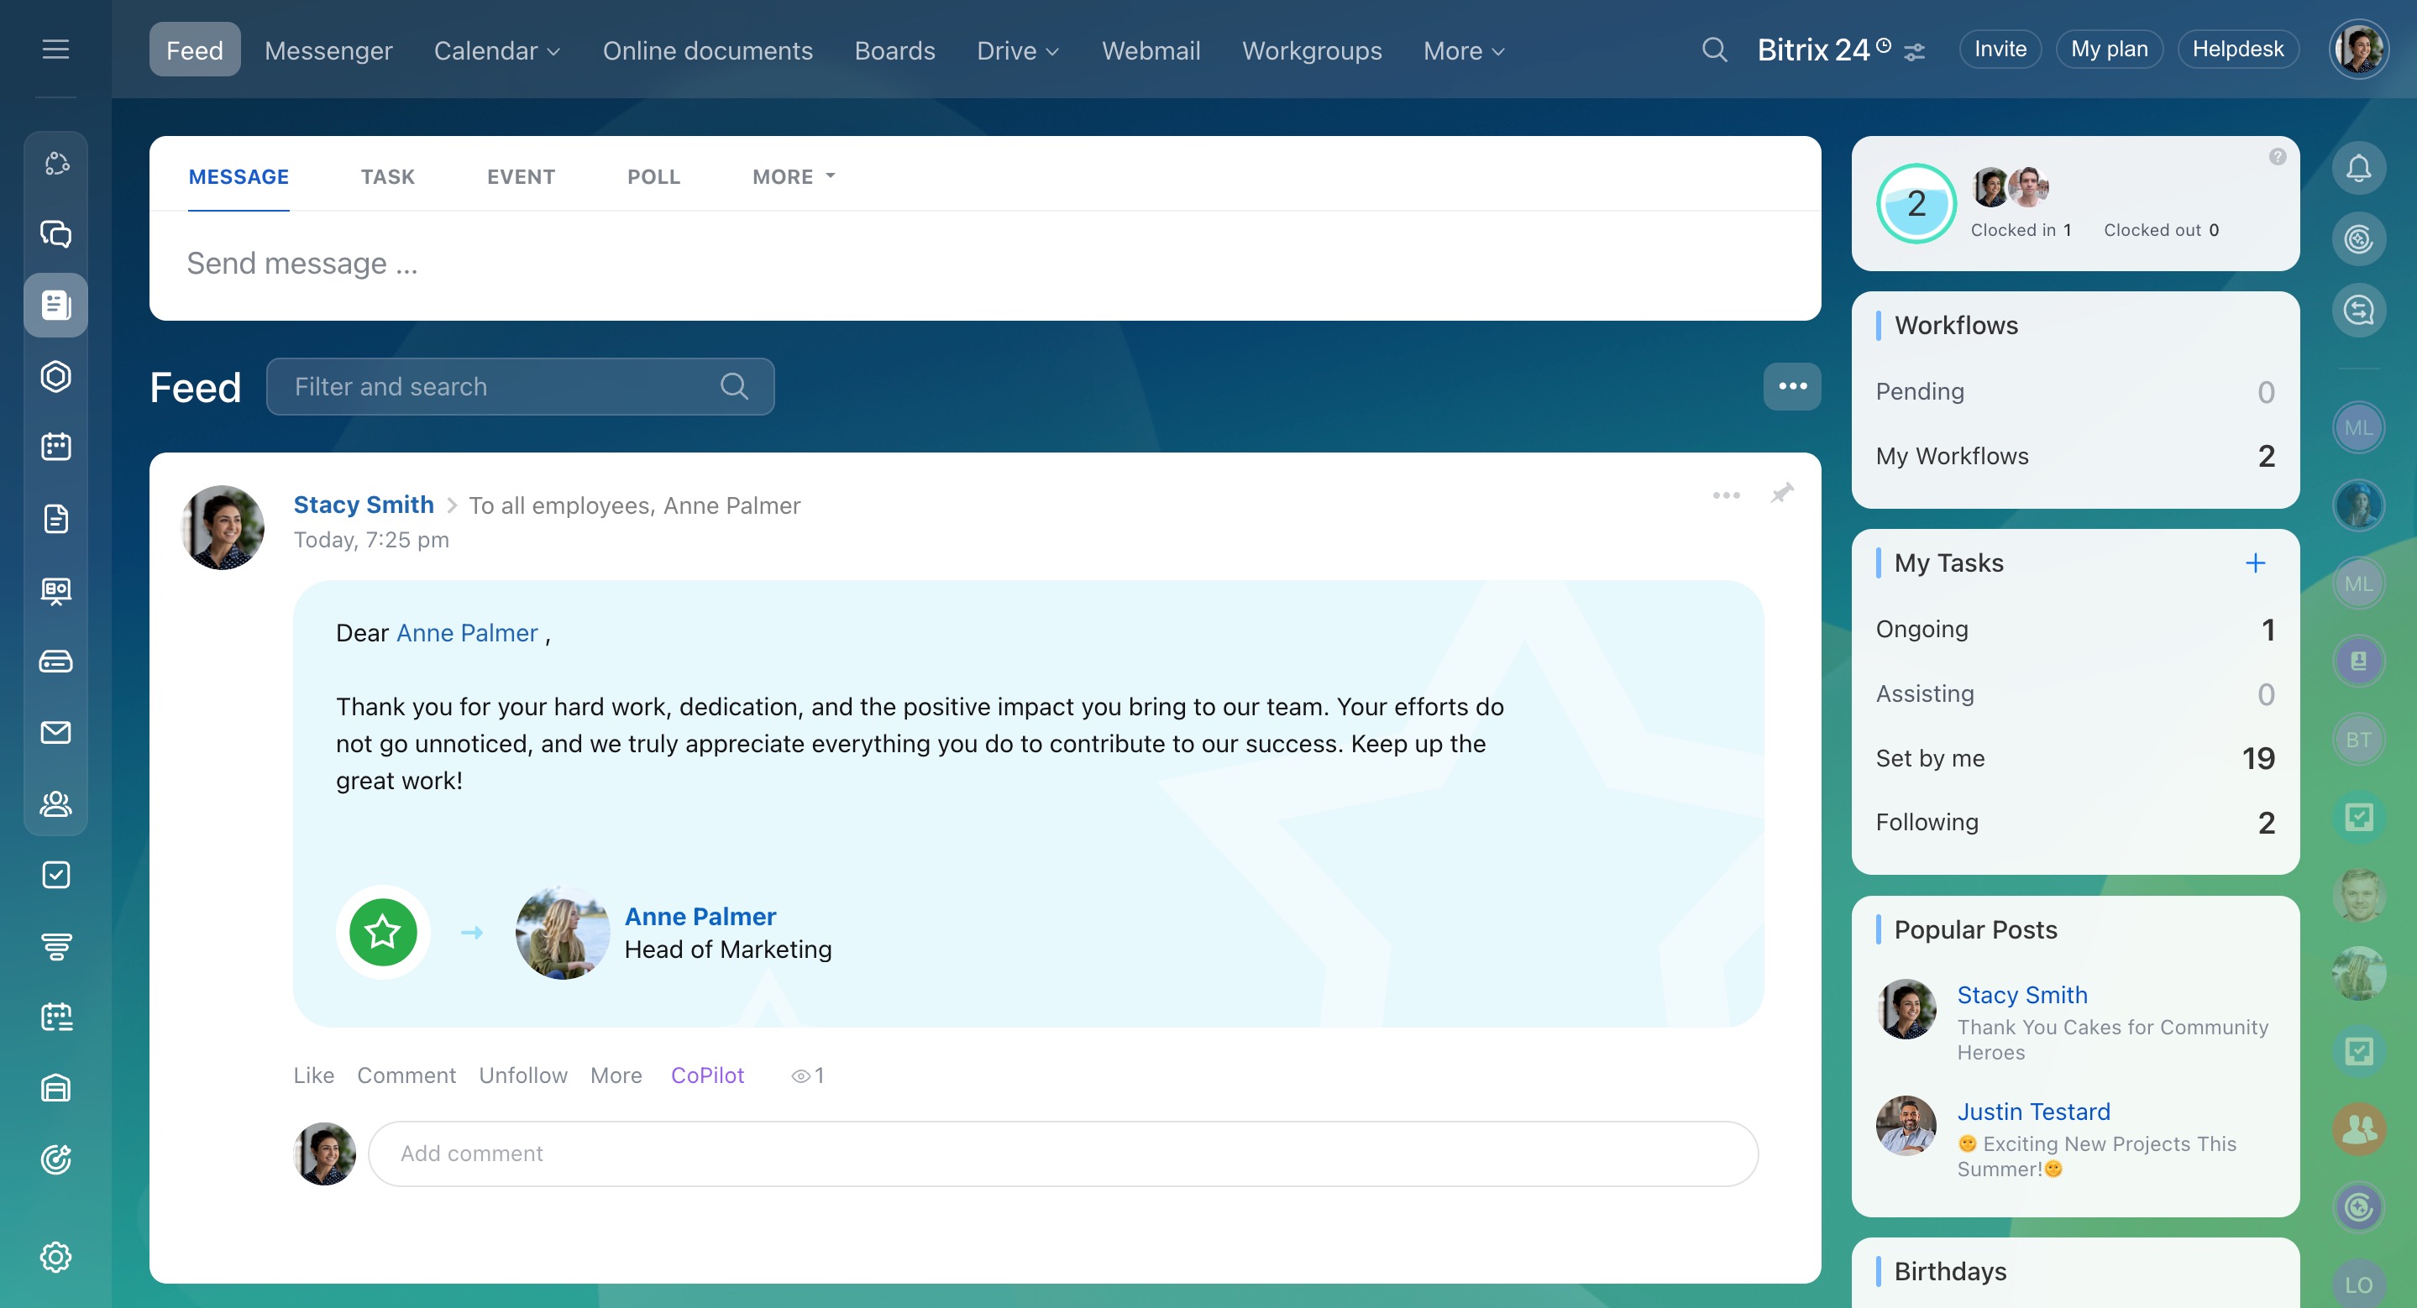Click the green star appreciation badge

click(383, 932)
